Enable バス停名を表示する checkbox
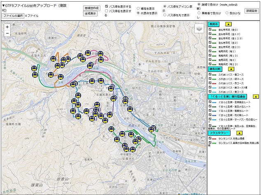Viewport: 261px width, 195px height. point(107,11)
